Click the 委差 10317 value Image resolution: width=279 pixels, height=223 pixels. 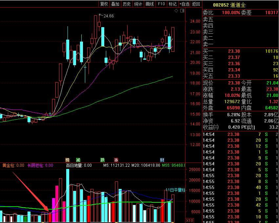(272, 13)
